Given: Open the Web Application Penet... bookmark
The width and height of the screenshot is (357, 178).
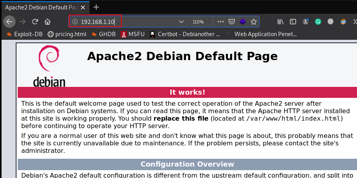Looking at the screenshot, I should click(262, 34).
